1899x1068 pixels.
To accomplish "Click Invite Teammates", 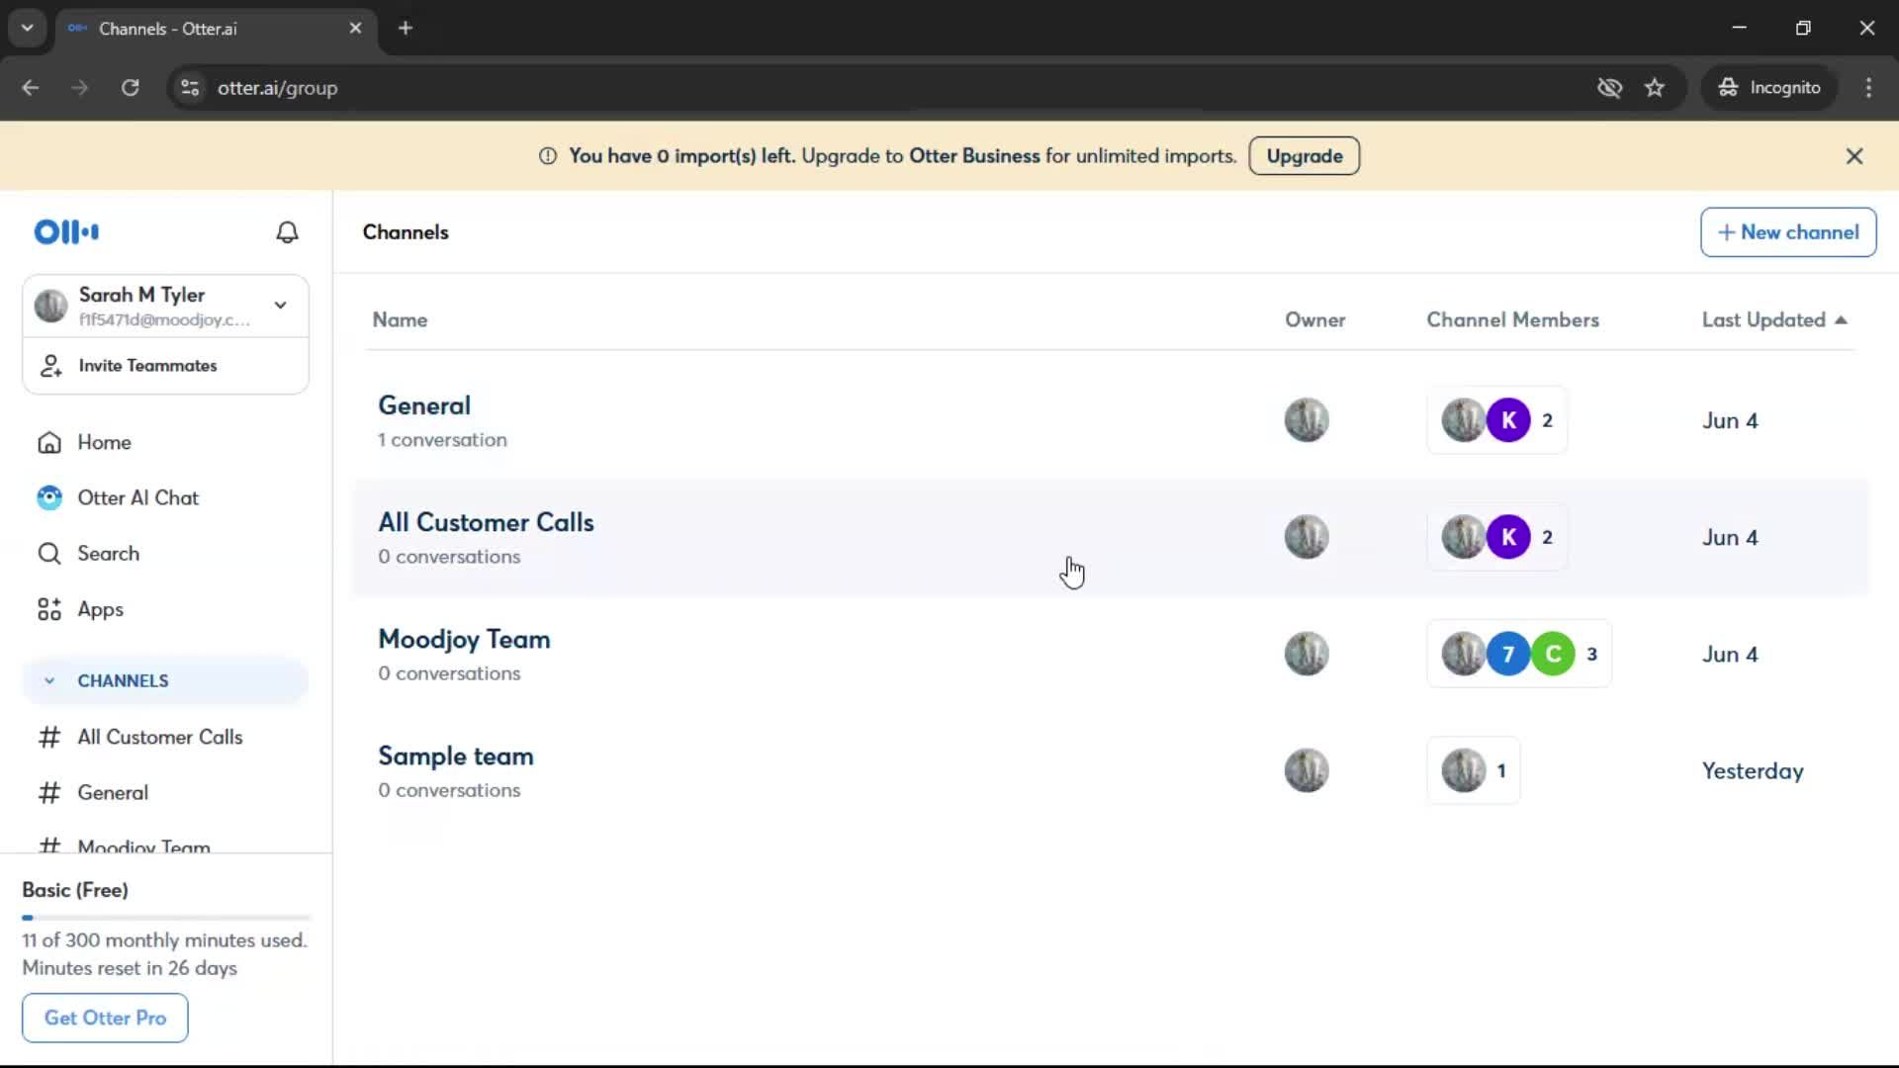I will point(147,366).
